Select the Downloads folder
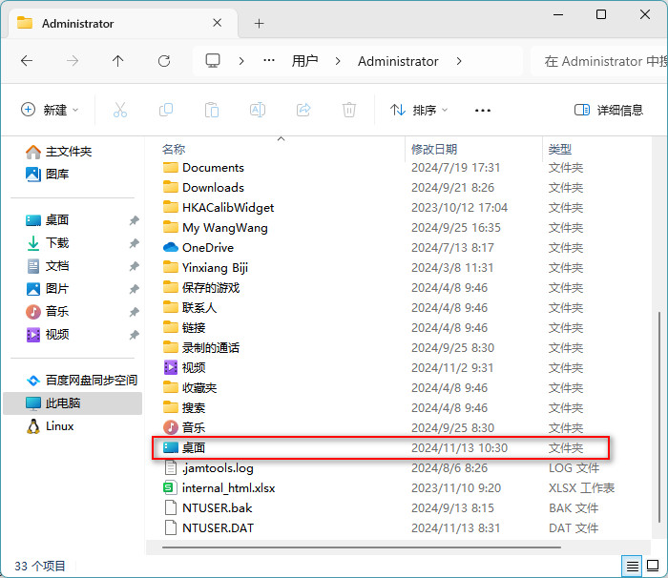The height and width of the screenshot is (578, 668). pos(213,187)
